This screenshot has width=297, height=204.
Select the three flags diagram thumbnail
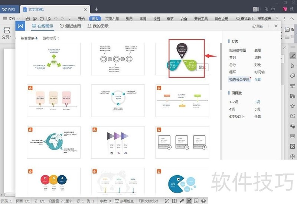pyautogui.click(x=118, y=142)
